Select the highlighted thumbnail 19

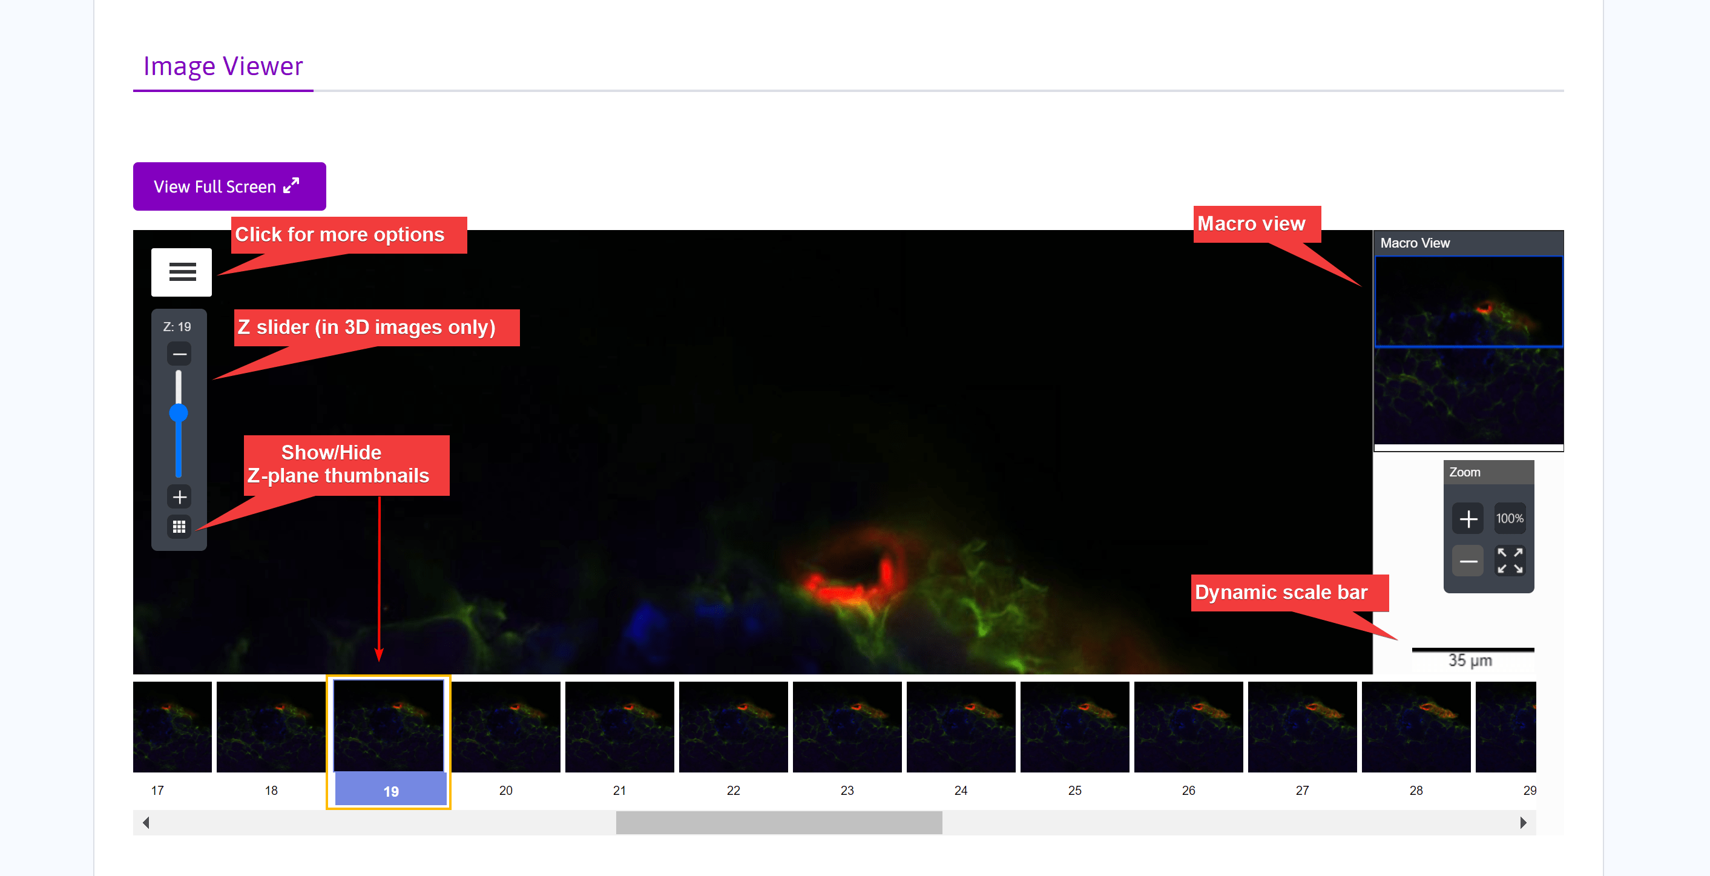(389, 726)
